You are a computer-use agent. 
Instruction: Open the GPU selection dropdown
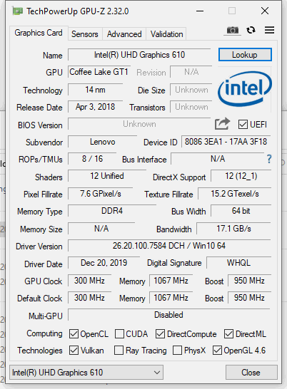86,372
